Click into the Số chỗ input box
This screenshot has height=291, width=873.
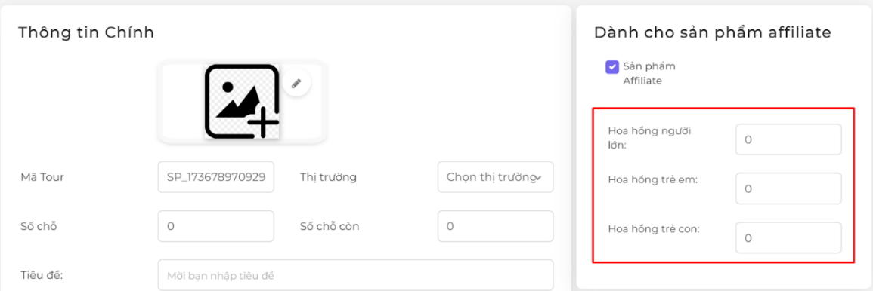[x=216, y=226]
